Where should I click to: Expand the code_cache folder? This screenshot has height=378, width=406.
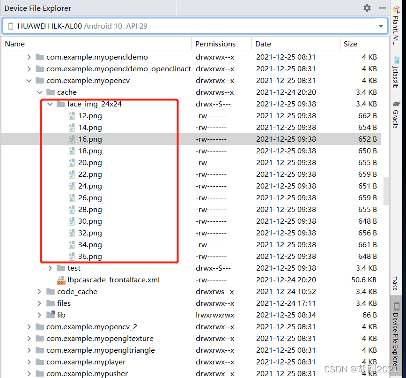[39, 292]
